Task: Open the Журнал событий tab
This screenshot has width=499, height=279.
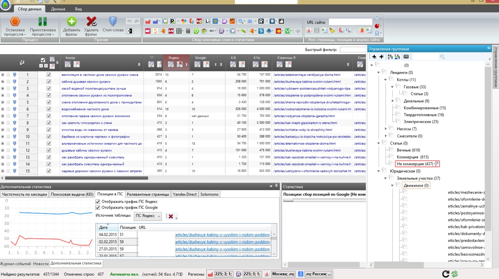Action: (x=15, y=264)
